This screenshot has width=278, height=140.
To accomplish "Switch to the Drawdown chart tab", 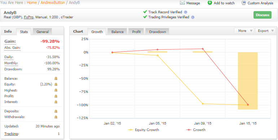I will [158, 32].
